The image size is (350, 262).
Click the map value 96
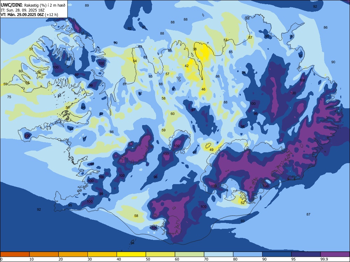click(155, 177)
